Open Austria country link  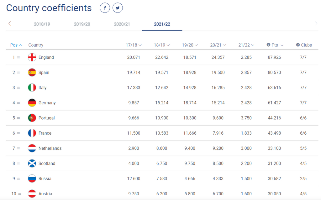pos(45,194)
